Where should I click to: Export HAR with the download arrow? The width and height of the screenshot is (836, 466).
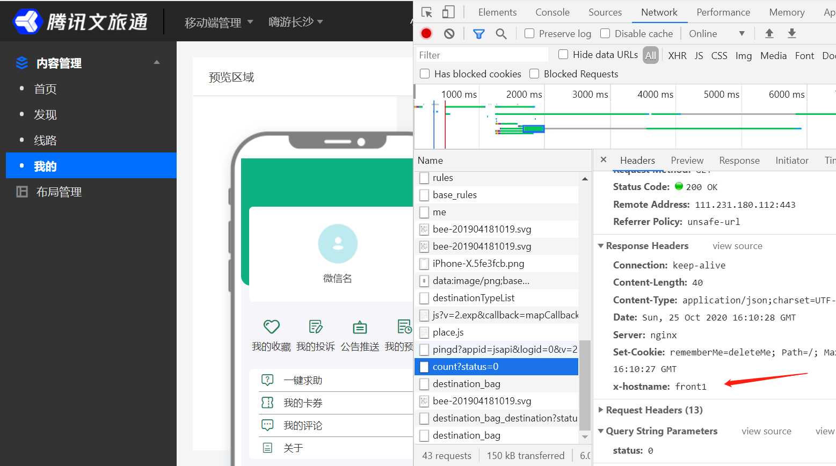point(791,33)
